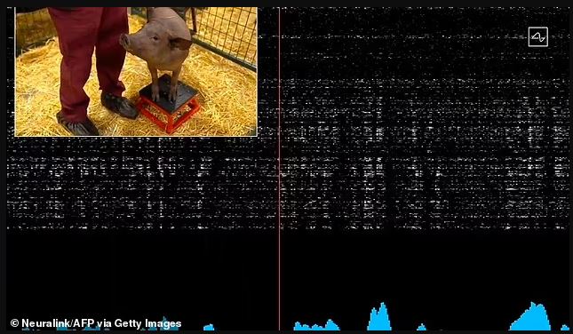This screenshot has height=334, width=573.
Task: Click the pig's snout in the video
Action: point(125,40)
